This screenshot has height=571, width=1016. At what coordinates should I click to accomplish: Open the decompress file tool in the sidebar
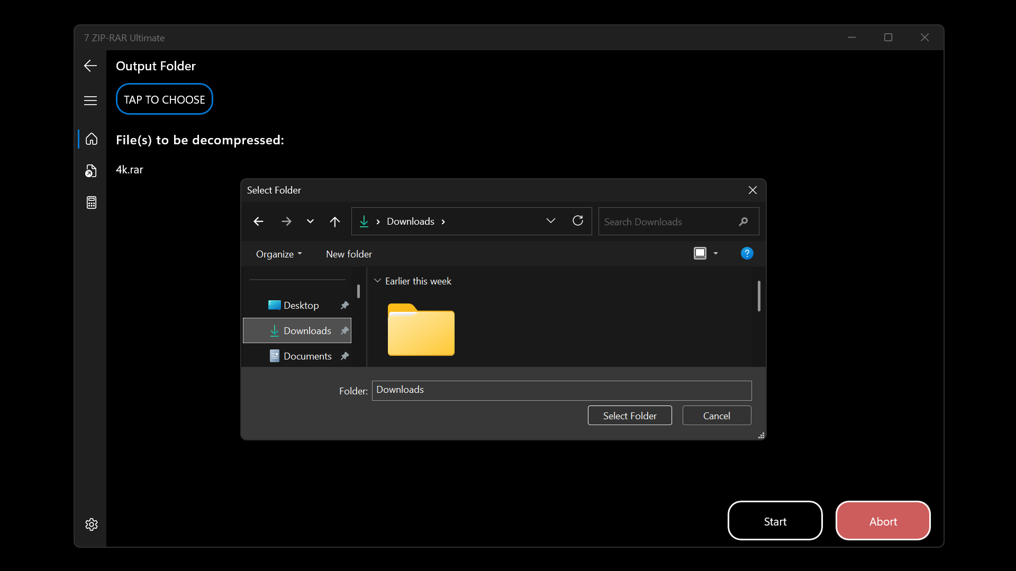click(91, 171)
